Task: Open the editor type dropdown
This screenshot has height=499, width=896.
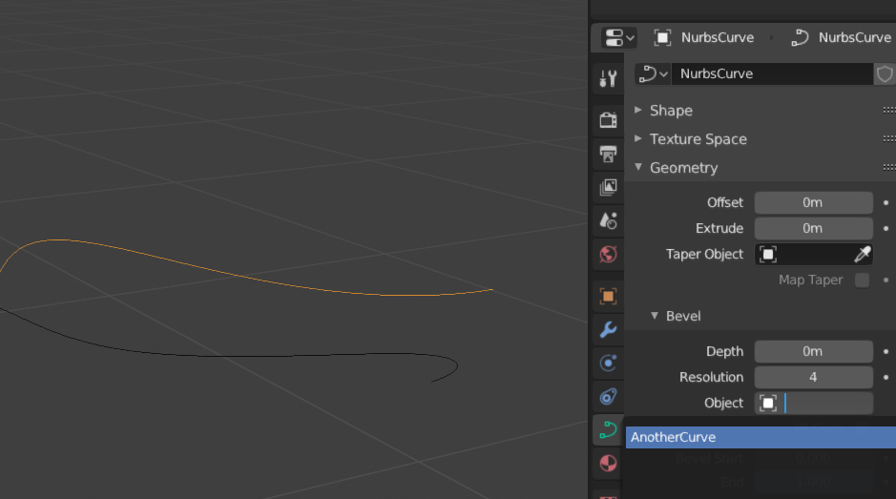Action: click(x=619, y=38)
